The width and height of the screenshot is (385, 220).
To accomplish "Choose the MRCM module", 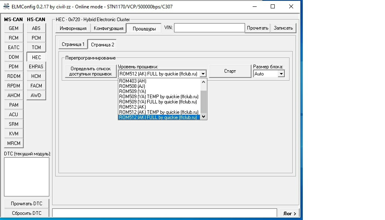I will 14,143.
